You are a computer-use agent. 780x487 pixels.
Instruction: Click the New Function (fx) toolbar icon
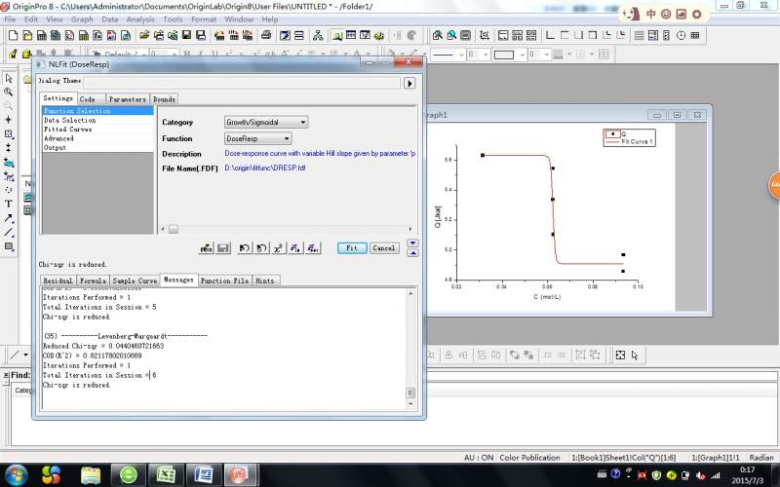point(97,35)
